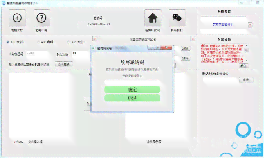Image resolution: width=265 pixels, height=158 pixels.
Task: Click the first 浏览 browse button
Action: pos(186,48)
